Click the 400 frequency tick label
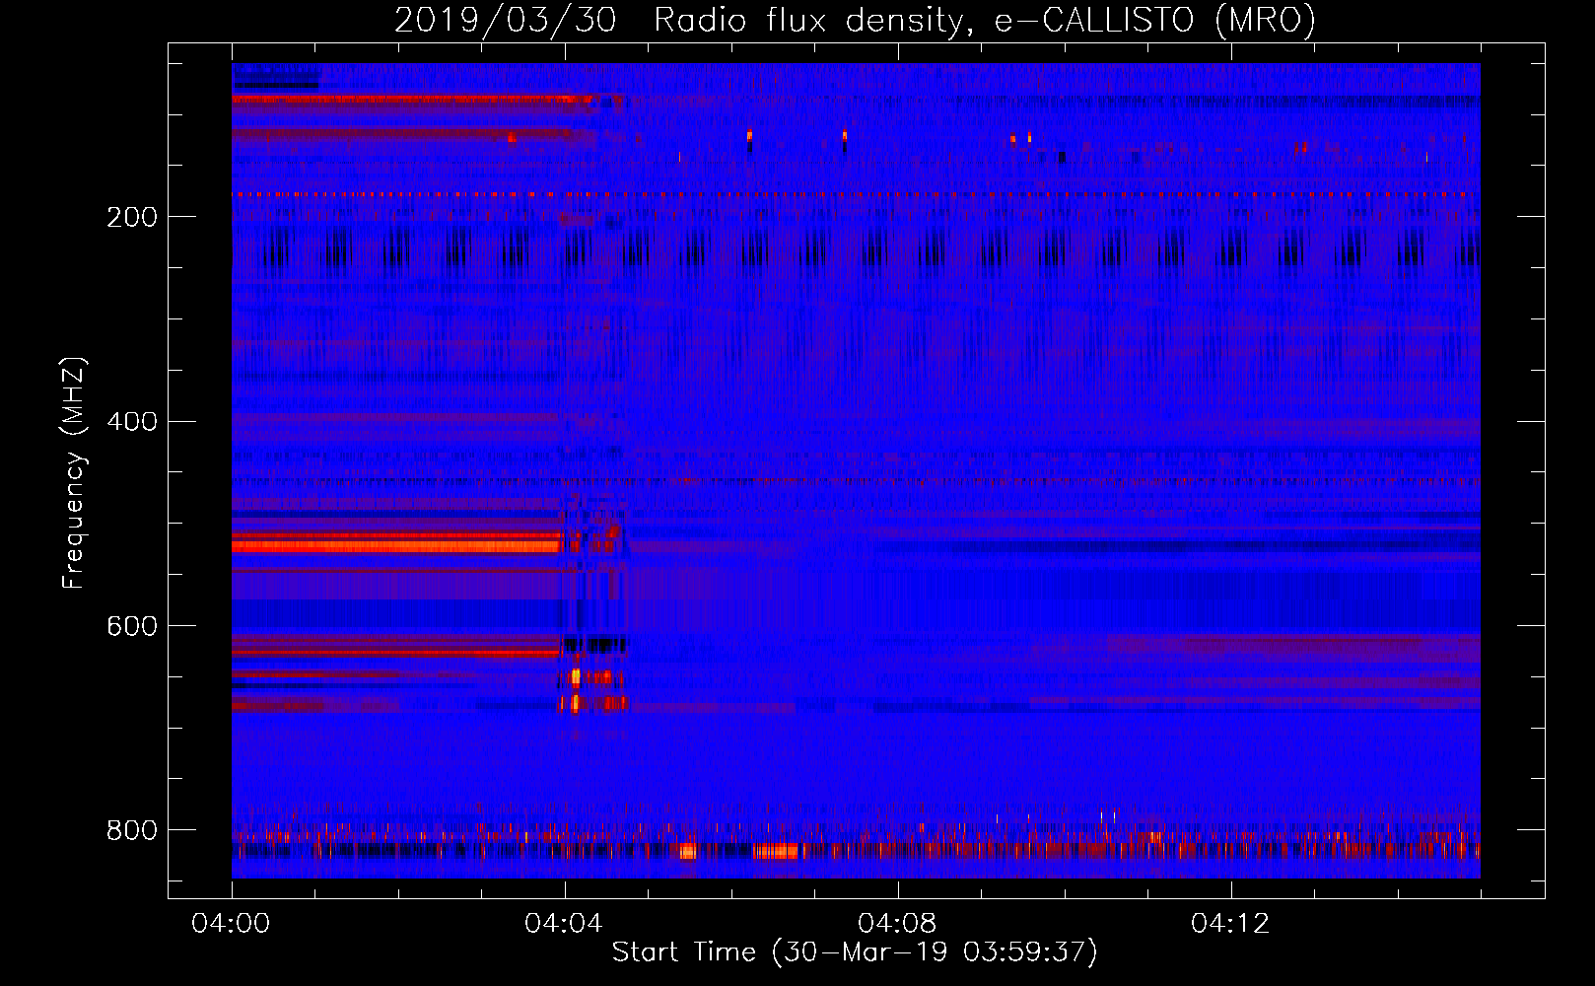This screenshot has height=986, width=1595. [131, 422]
